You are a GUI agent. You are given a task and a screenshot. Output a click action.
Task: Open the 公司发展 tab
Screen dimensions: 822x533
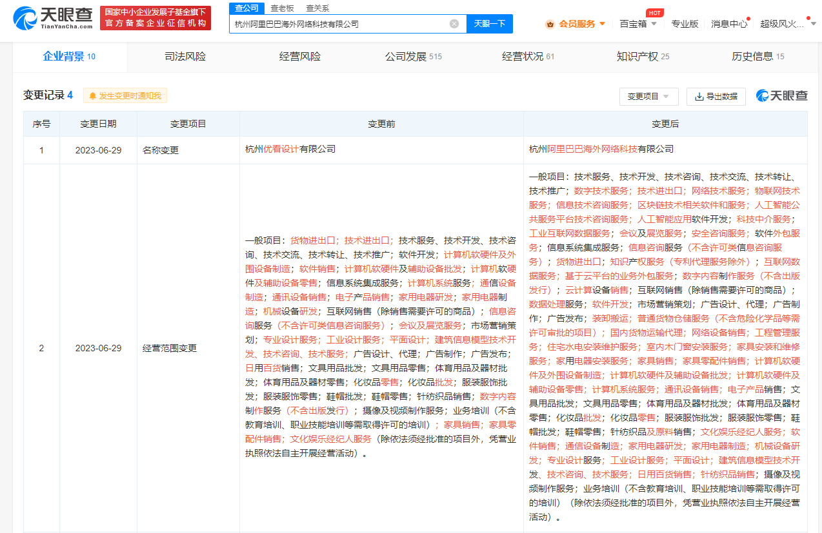pos(414,57)
